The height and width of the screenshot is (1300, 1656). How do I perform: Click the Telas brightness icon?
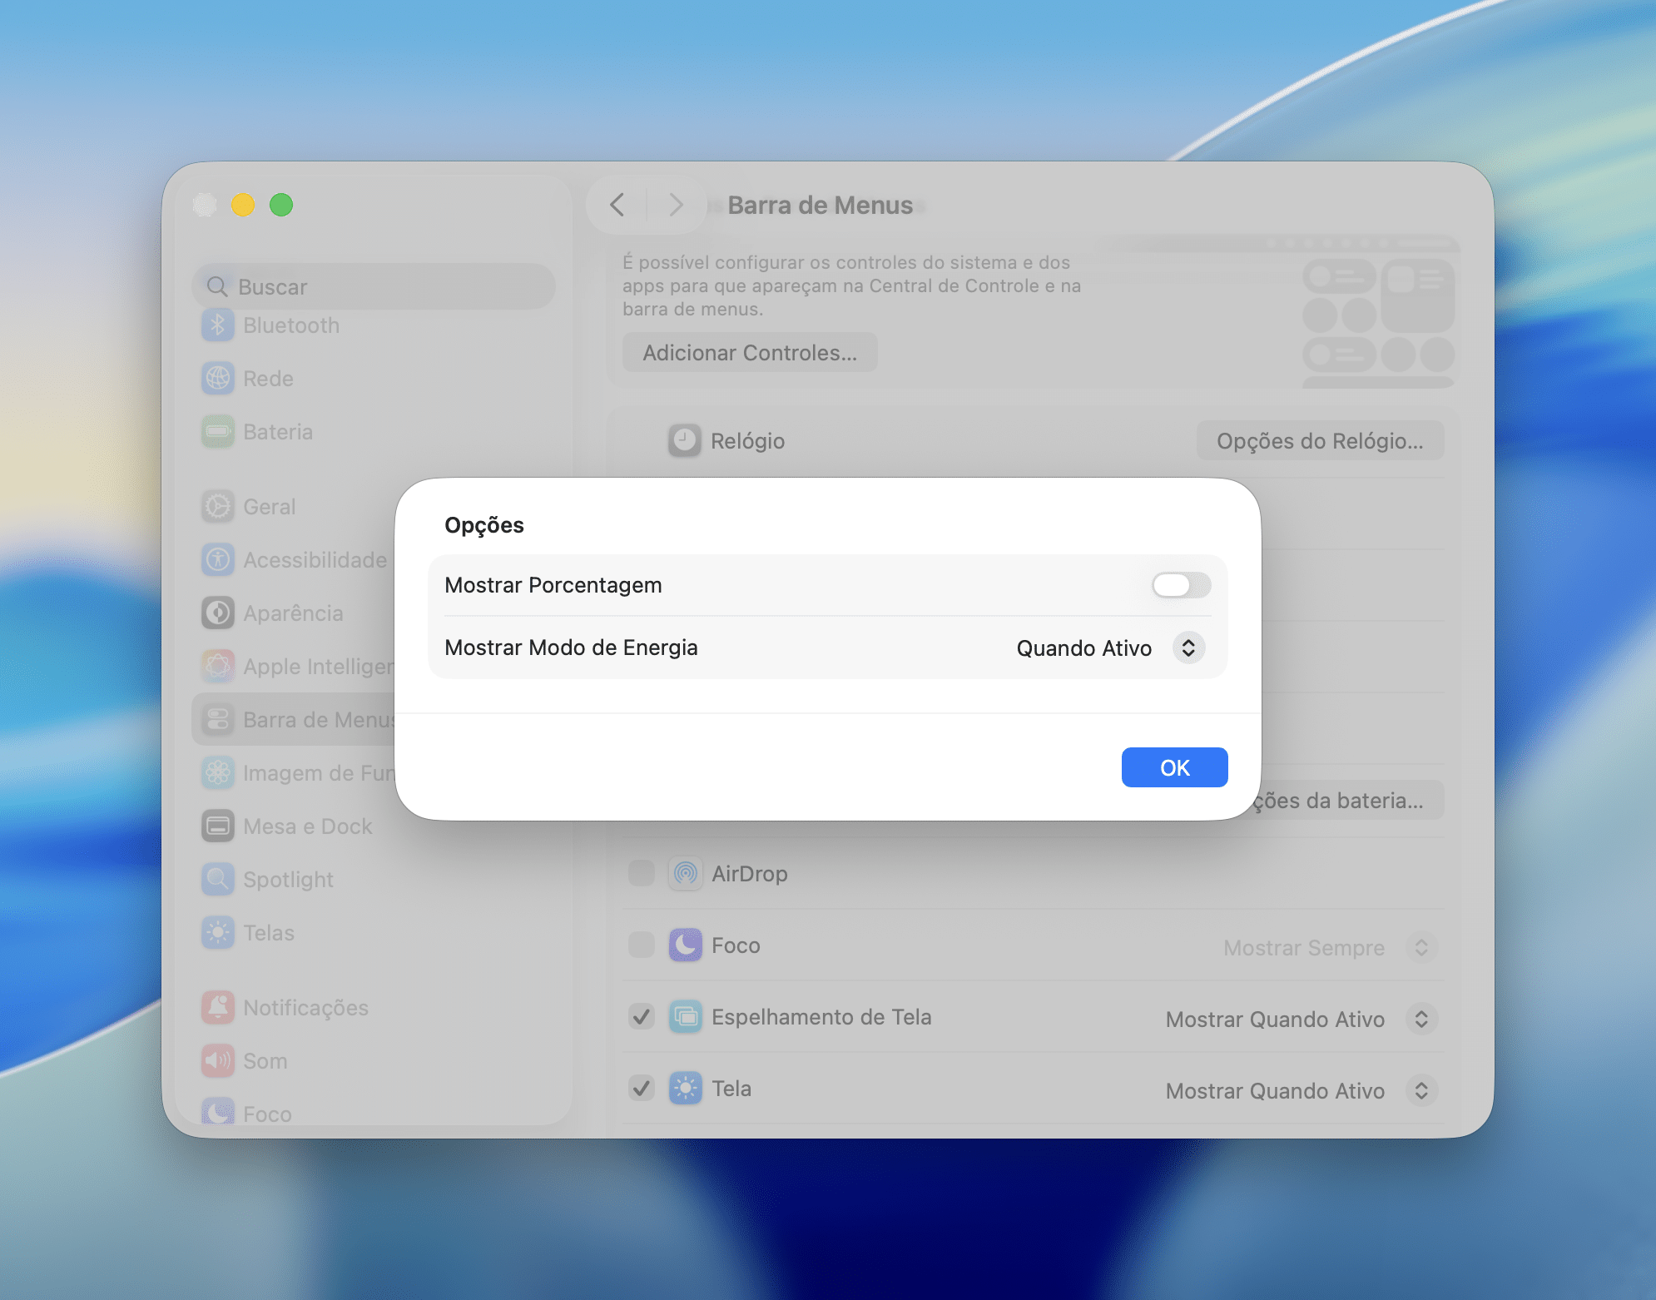218,933
